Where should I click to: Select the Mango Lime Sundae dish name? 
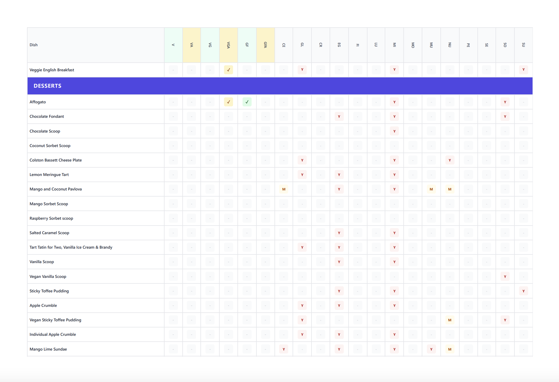coord(48,349)
